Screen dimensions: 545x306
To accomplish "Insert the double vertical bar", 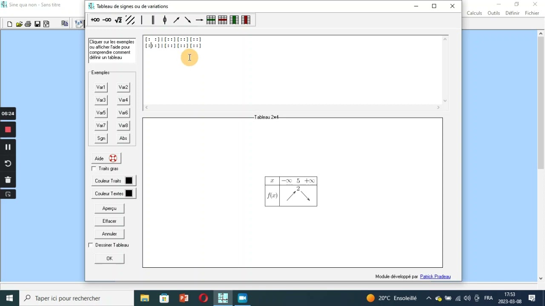I will pos(153,20).
